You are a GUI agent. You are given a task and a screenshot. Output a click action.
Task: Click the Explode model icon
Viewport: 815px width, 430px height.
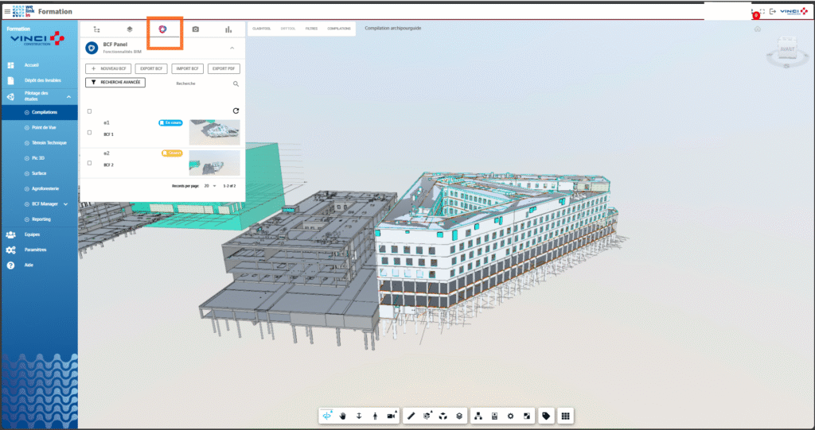point(443,416)
